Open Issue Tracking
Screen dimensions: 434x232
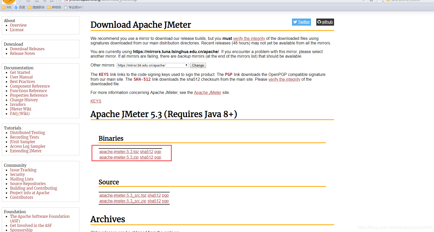click(x=23, y=170)
